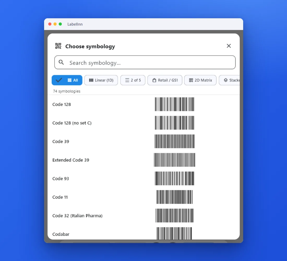
Task: Click the QR code icon beside the dialog title
Action: click(x=58, y=46)
